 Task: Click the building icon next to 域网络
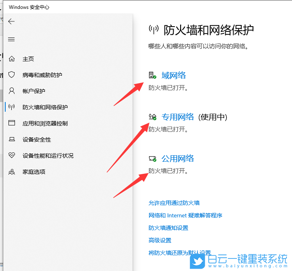[x=152, y=75]
